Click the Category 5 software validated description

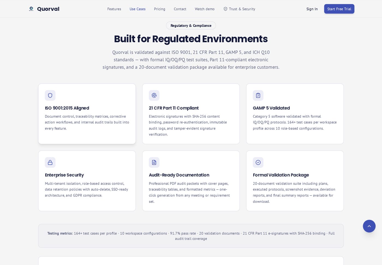pos(295,122)
